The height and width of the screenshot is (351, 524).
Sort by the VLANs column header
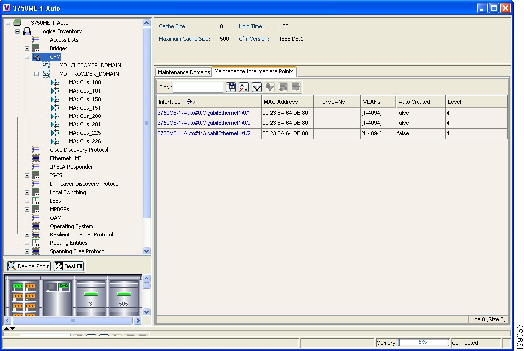(378, 102)
